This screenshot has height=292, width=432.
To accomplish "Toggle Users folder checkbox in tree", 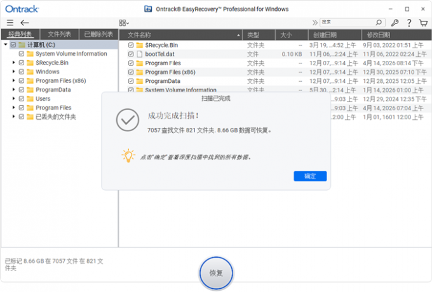I will tap(22, 99).
